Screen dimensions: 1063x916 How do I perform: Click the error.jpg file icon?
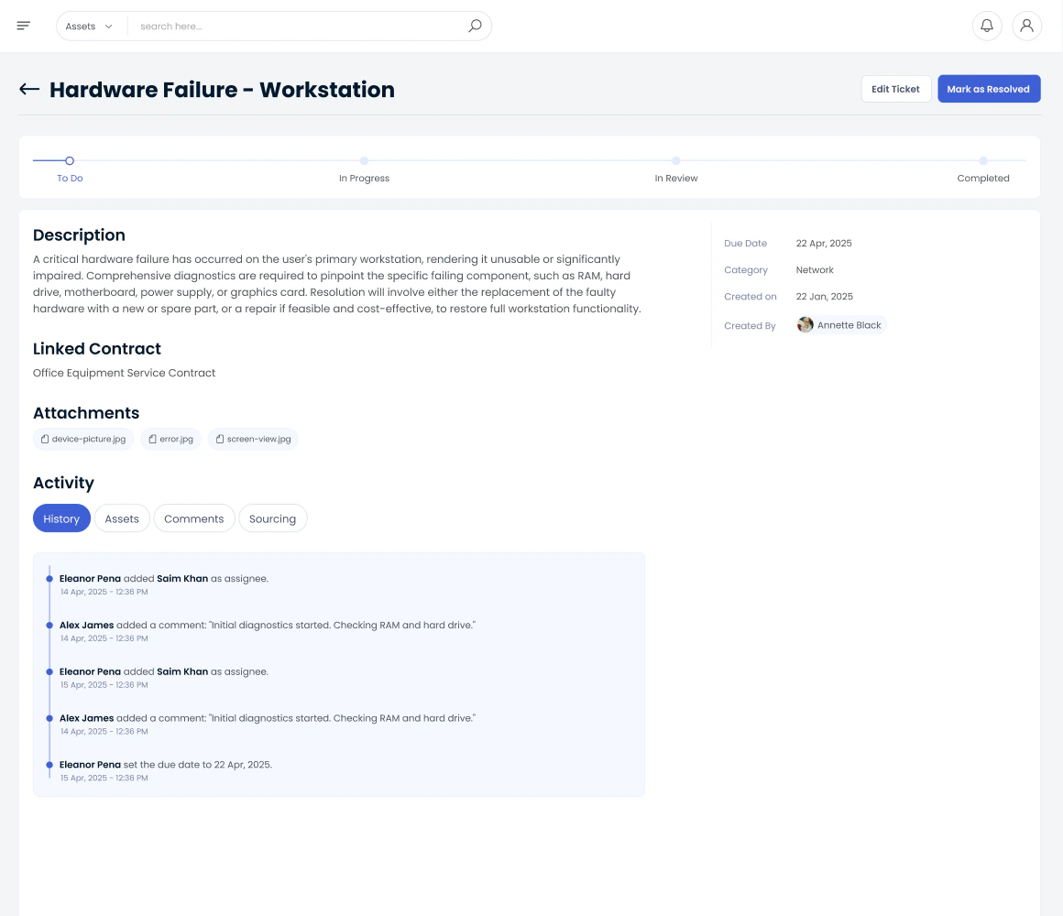(x=152, y=439)
